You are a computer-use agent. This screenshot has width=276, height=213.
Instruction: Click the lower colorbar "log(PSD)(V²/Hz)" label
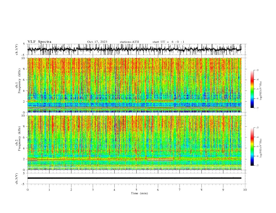(x=261, y=148)
